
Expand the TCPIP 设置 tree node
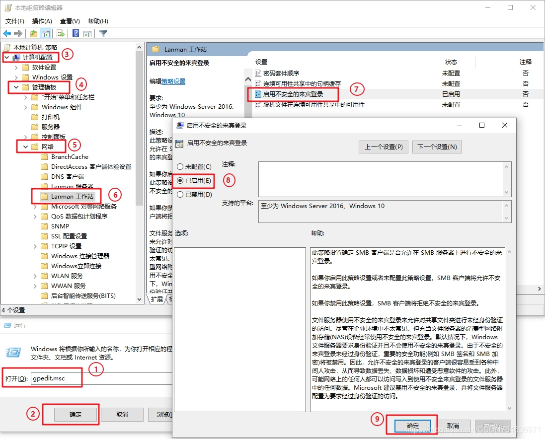tap(35, 246)
